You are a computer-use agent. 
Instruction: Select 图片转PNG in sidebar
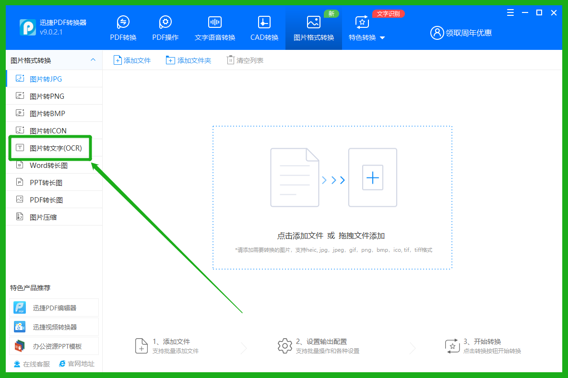[54, 96]
